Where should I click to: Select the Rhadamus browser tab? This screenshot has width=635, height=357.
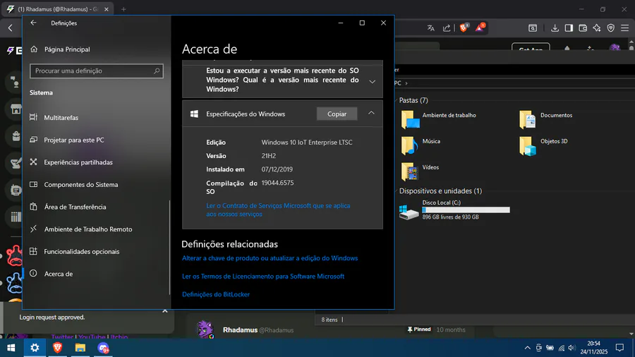58,9
